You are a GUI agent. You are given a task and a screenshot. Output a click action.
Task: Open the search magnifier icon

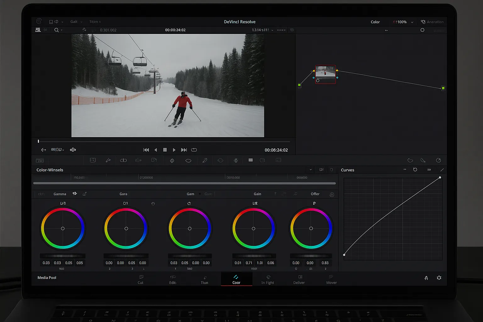click(57, 30)
